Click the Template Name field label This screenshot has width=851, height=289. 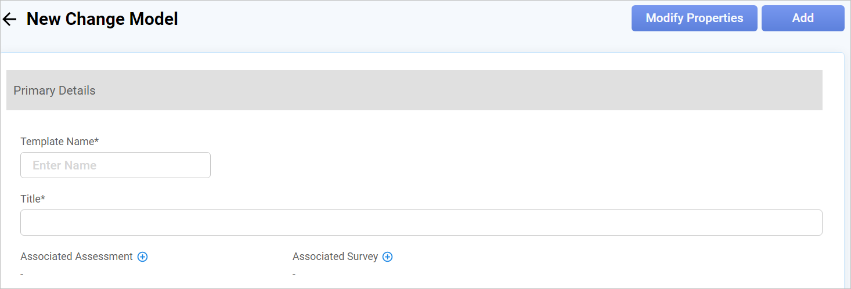[x=57, y=141]
